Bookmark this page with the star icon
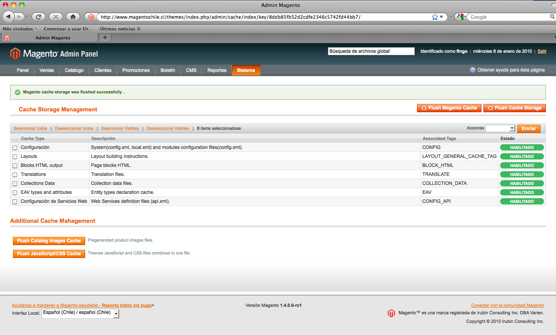The height and width of the screenshot is (335, 556). pos(435,17)
